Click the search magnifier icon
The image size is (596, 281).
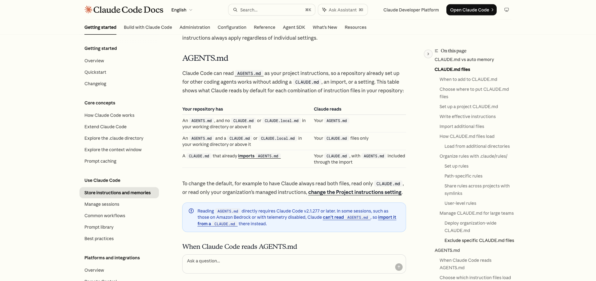[235, 10]
